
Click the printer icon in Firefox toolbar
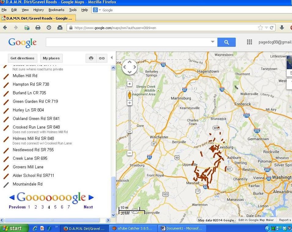tap(38, 28)
